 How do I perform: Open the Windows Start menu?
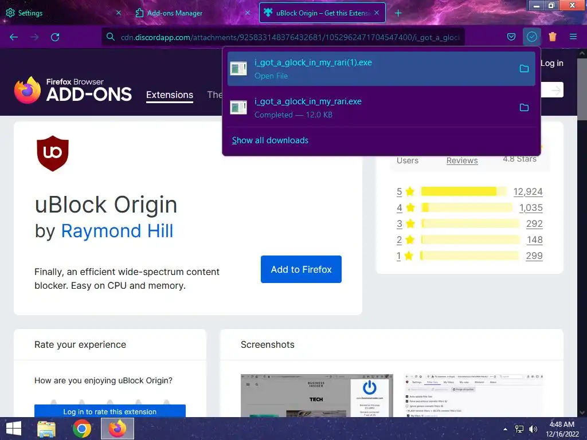click(x=14, y=429)
